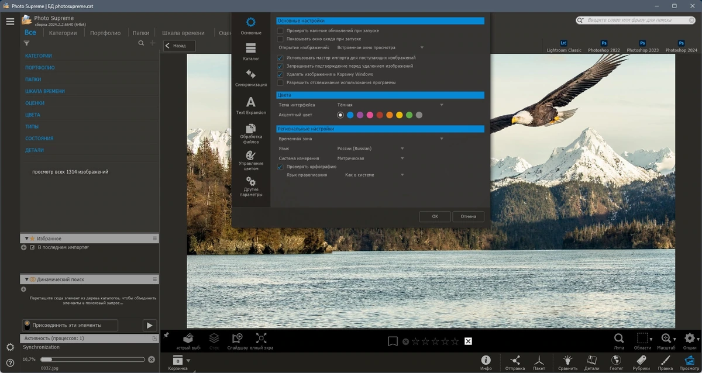Screen dimensions: 702x373
Task: Open the hamburger main menu
Action: point(10,22)
